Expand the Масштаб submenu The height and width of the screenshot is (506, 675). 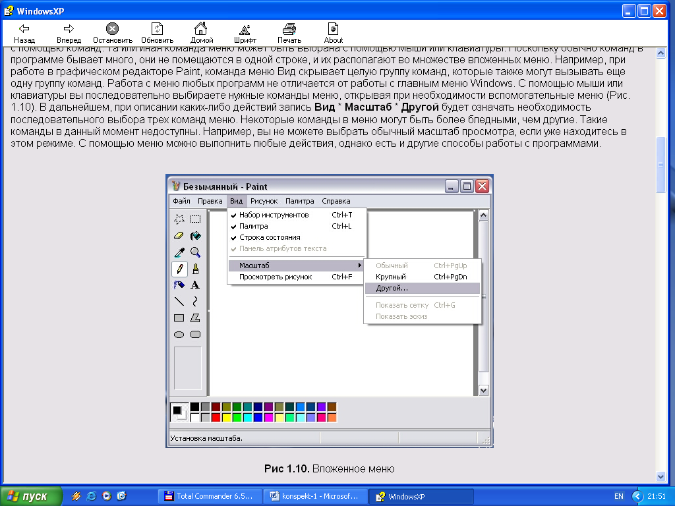(x=297, y=266)
